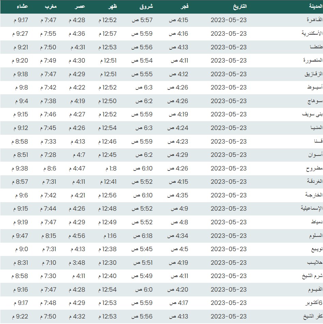This screenshot has width=323, height=324.
Task: Click the date cell in the طنطا row
Action: pyautogui.click(x=228, y=47)
